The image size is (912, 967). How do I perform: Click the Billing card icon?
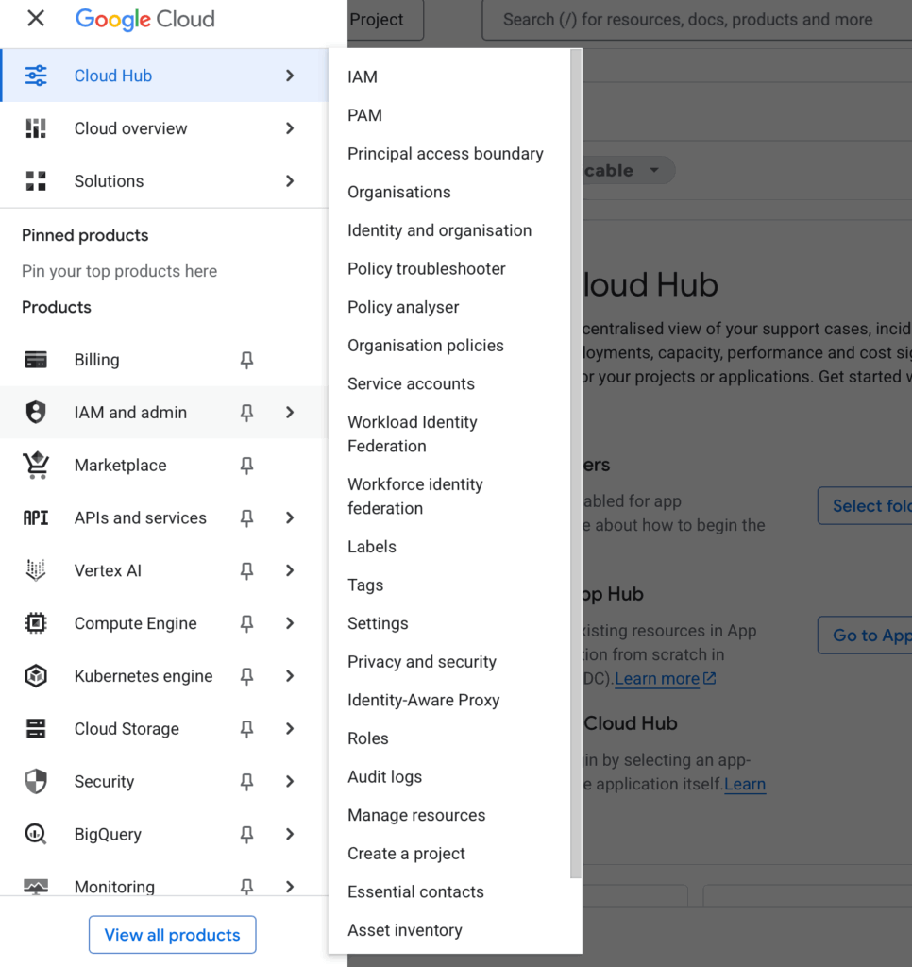pos(36,360)
